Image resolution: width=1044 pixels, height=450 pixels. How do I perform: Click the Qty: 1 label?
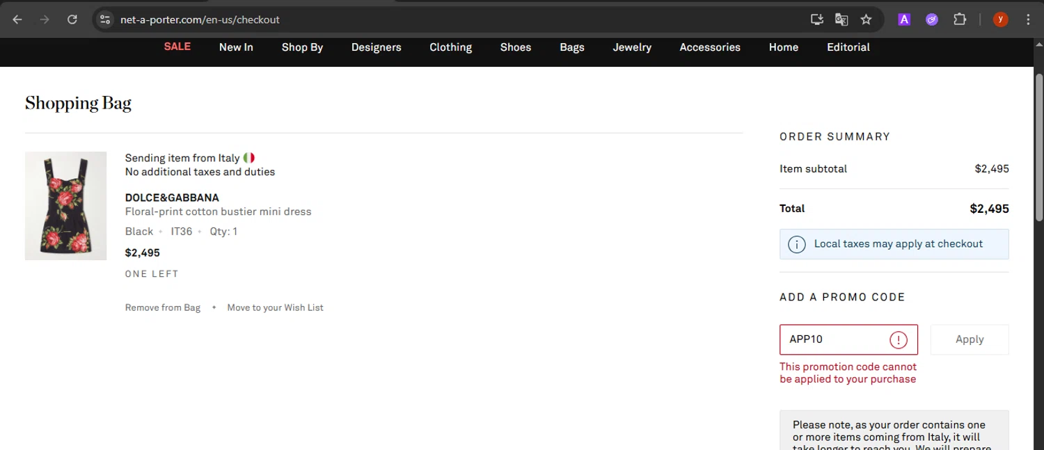pyautogui.click(x=223, y=232)
